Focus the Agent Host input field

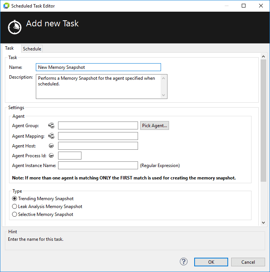(x=98, y=146)
